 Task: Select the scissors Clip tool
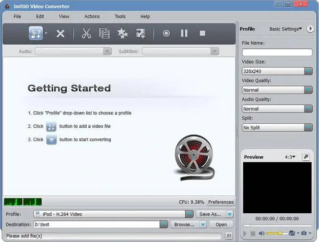(86, 33)
